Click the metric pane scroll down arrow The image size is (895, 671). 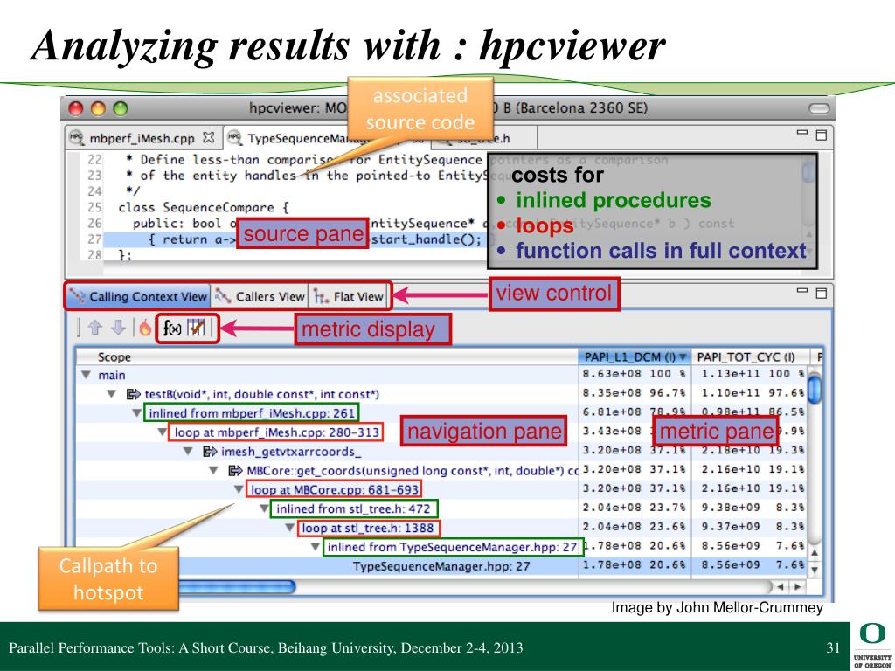[815, 570]
